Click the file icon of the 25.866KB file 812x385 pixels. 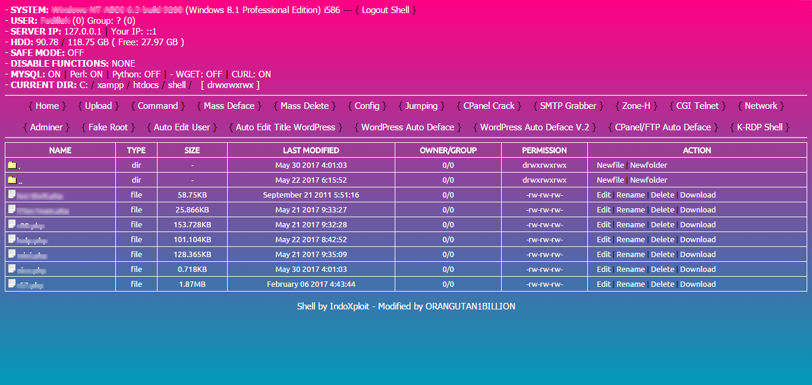point(11,209)
